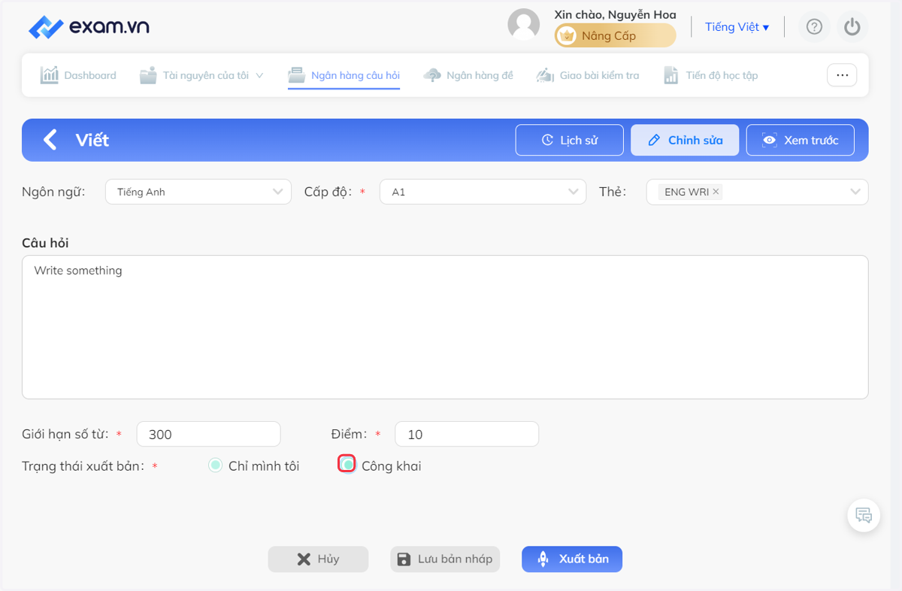Click the Dashboard chart icon

(x=50, y=75)
